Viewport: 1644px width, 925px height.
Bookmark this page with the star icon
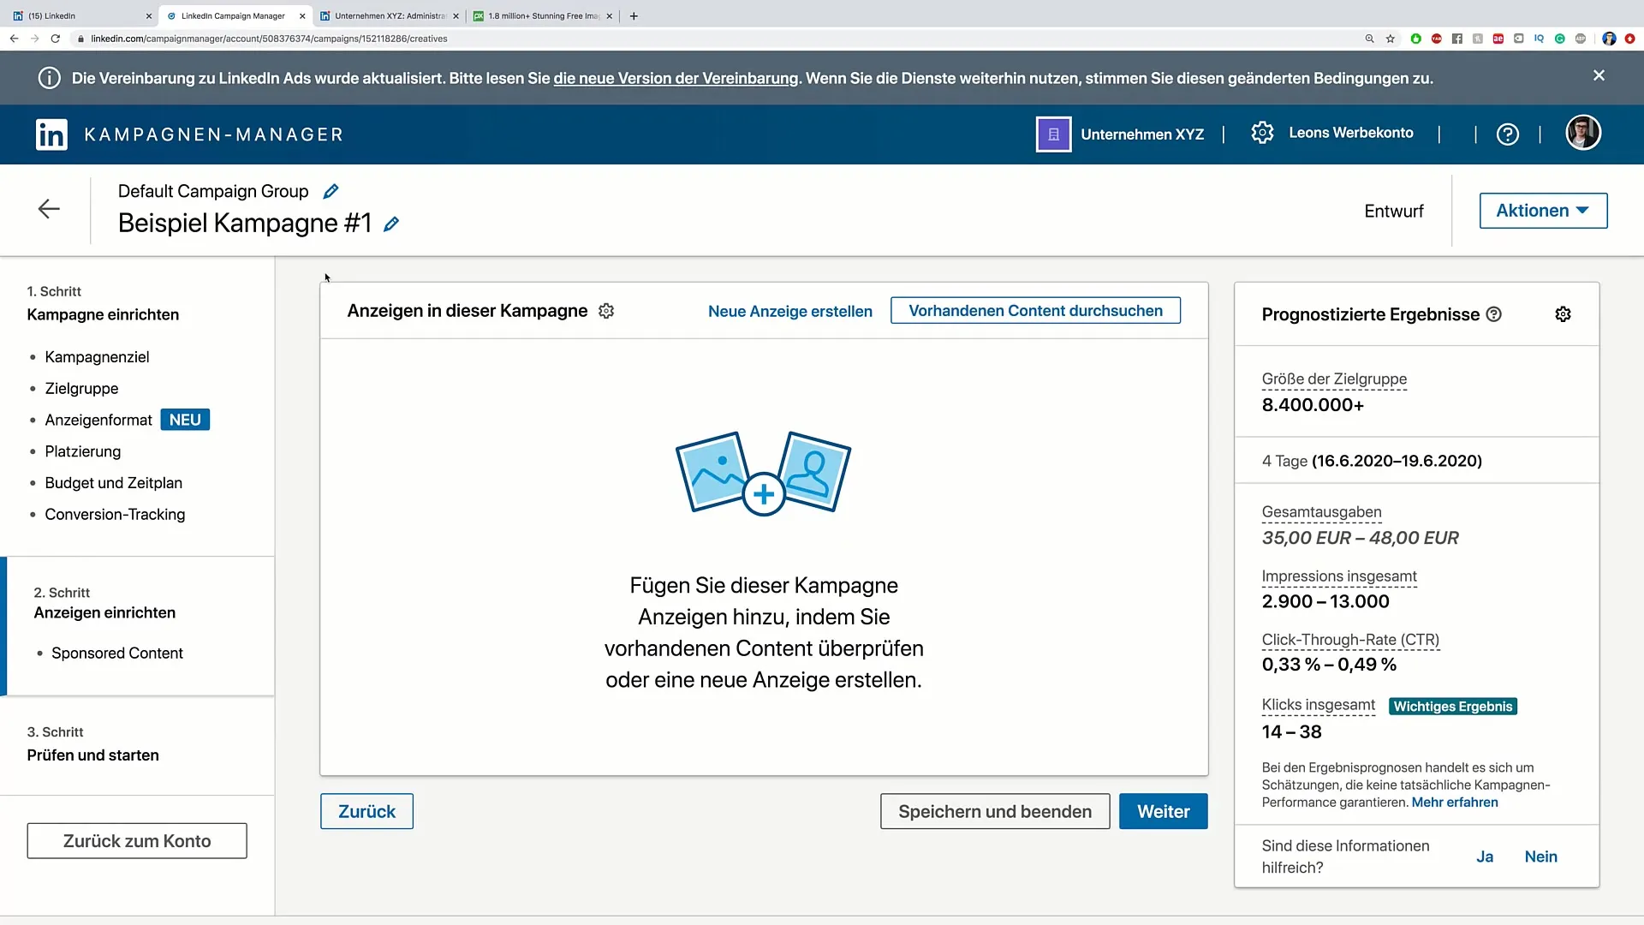tap(1391, 39)
